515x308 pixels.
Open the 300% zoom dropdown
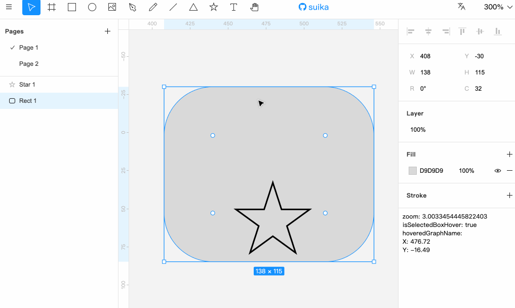(498, 7)
